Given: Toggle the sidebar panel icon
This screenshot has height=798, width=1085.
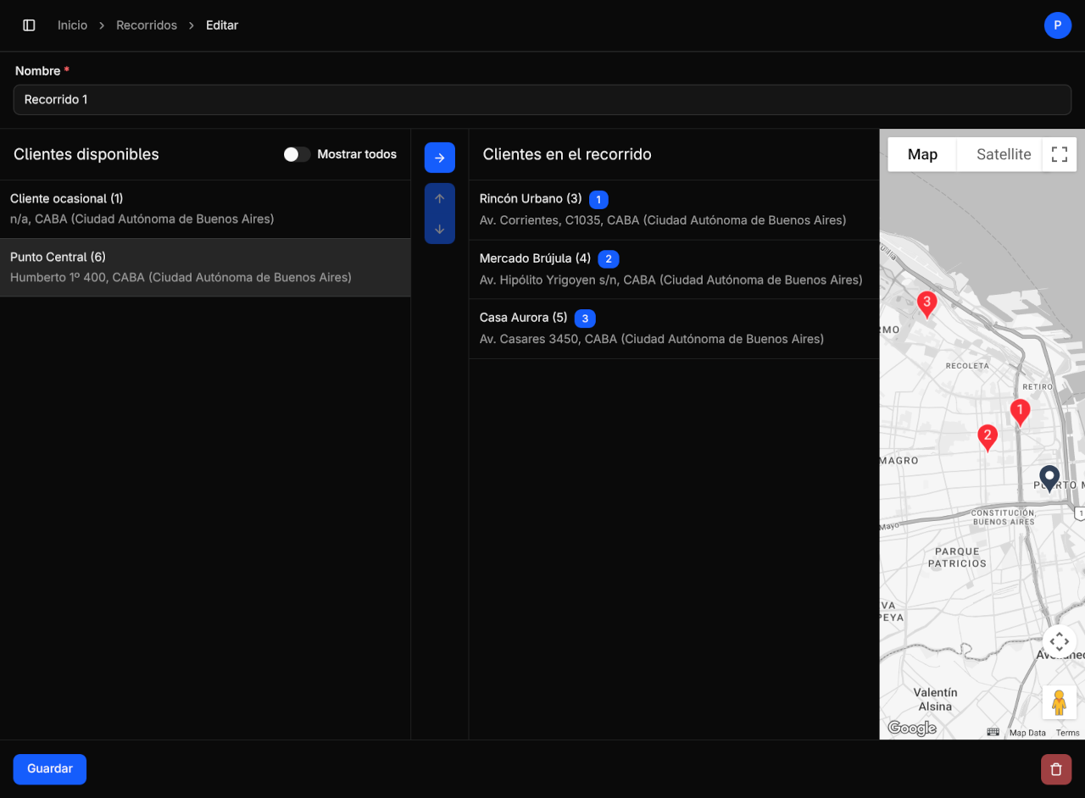Looking at the screenshot, I should (x=29, y=25).
